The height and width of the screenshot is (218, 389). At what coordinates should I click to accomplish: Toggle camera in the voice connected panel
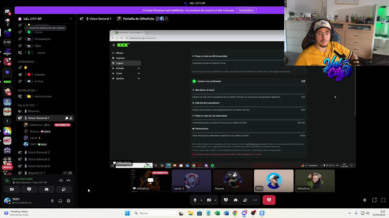[12, 189]
